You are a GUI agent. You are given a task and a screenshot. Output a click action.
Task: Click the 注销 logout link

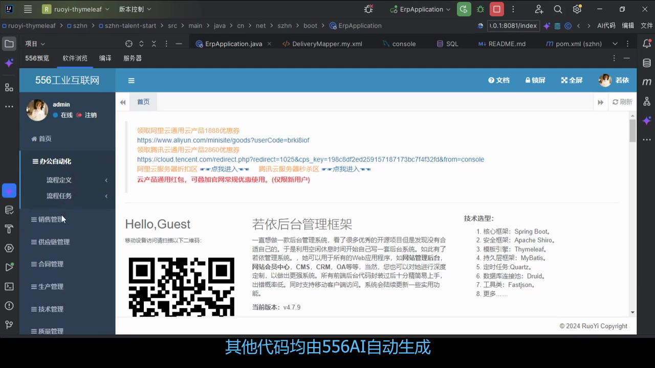pos(86,115)
